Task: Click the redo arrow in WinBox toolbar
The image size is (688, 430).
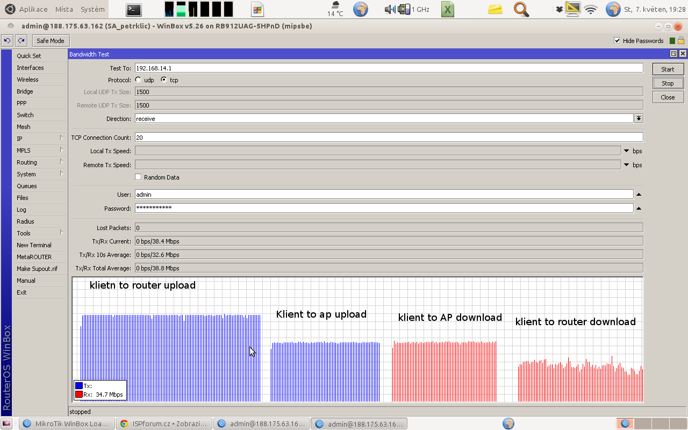Action: coord(21,40)
